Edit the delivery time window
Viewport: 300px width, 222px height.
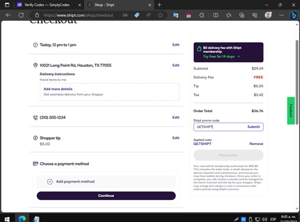point(176,45)
